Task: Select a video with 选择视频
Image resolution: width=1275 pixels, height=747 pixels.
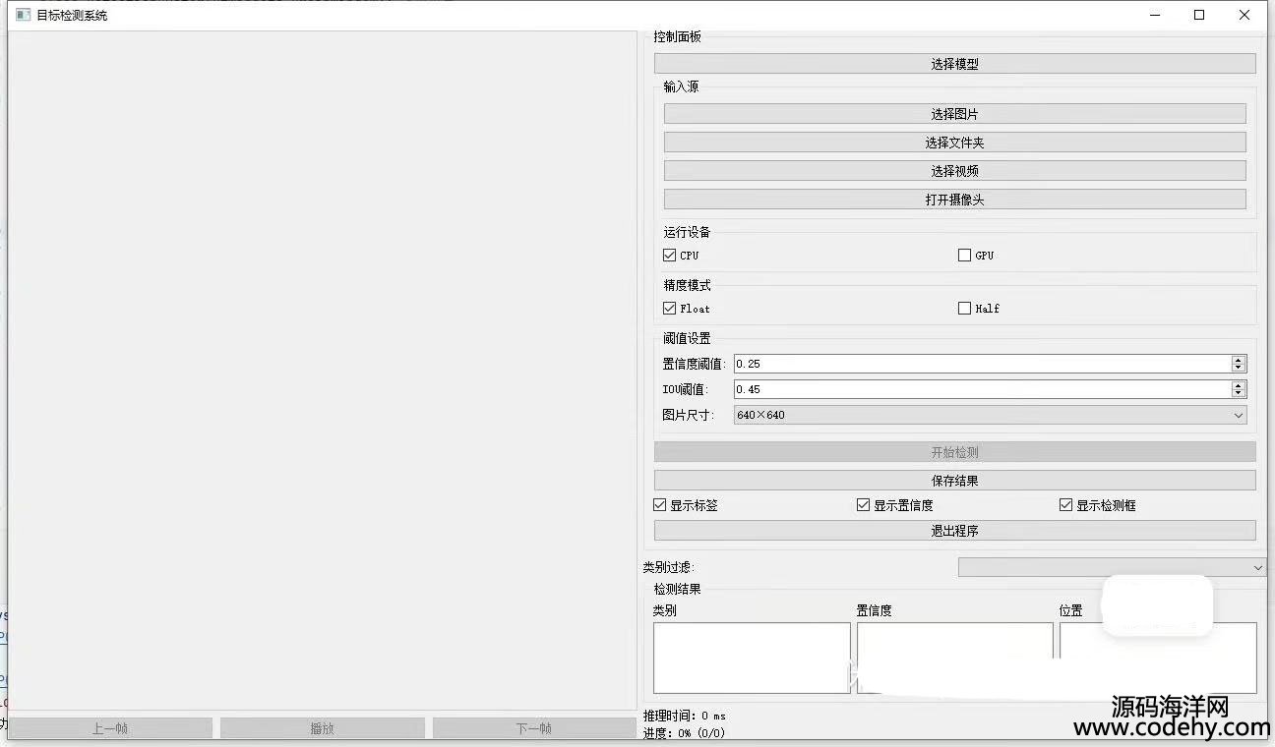Action: click(x=954, y=171)
